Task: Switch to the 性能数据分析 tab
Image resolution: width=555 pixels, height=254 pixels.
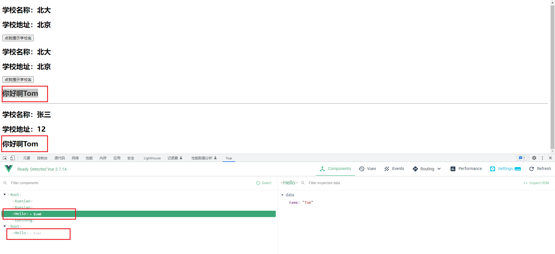Action: coord(204,158)
